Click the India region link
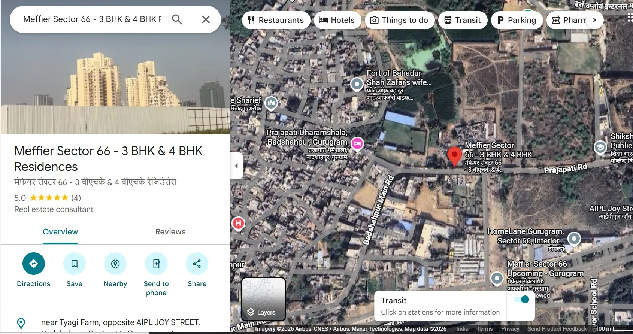The height and width of the screenshot is (334, 633). tap(462, 329)
